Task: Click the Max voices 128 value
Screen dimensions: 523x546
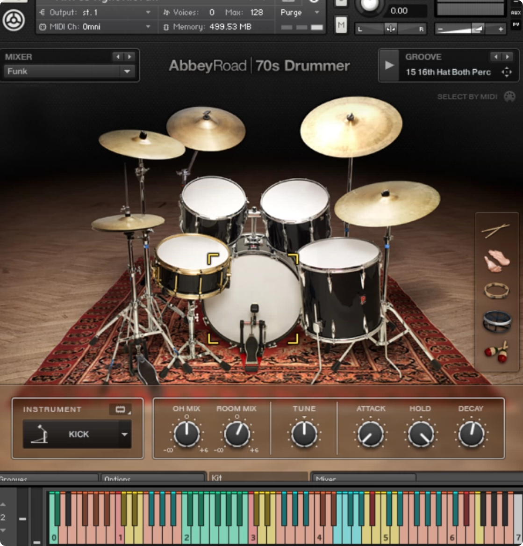Action: click(x=257, y=13)
